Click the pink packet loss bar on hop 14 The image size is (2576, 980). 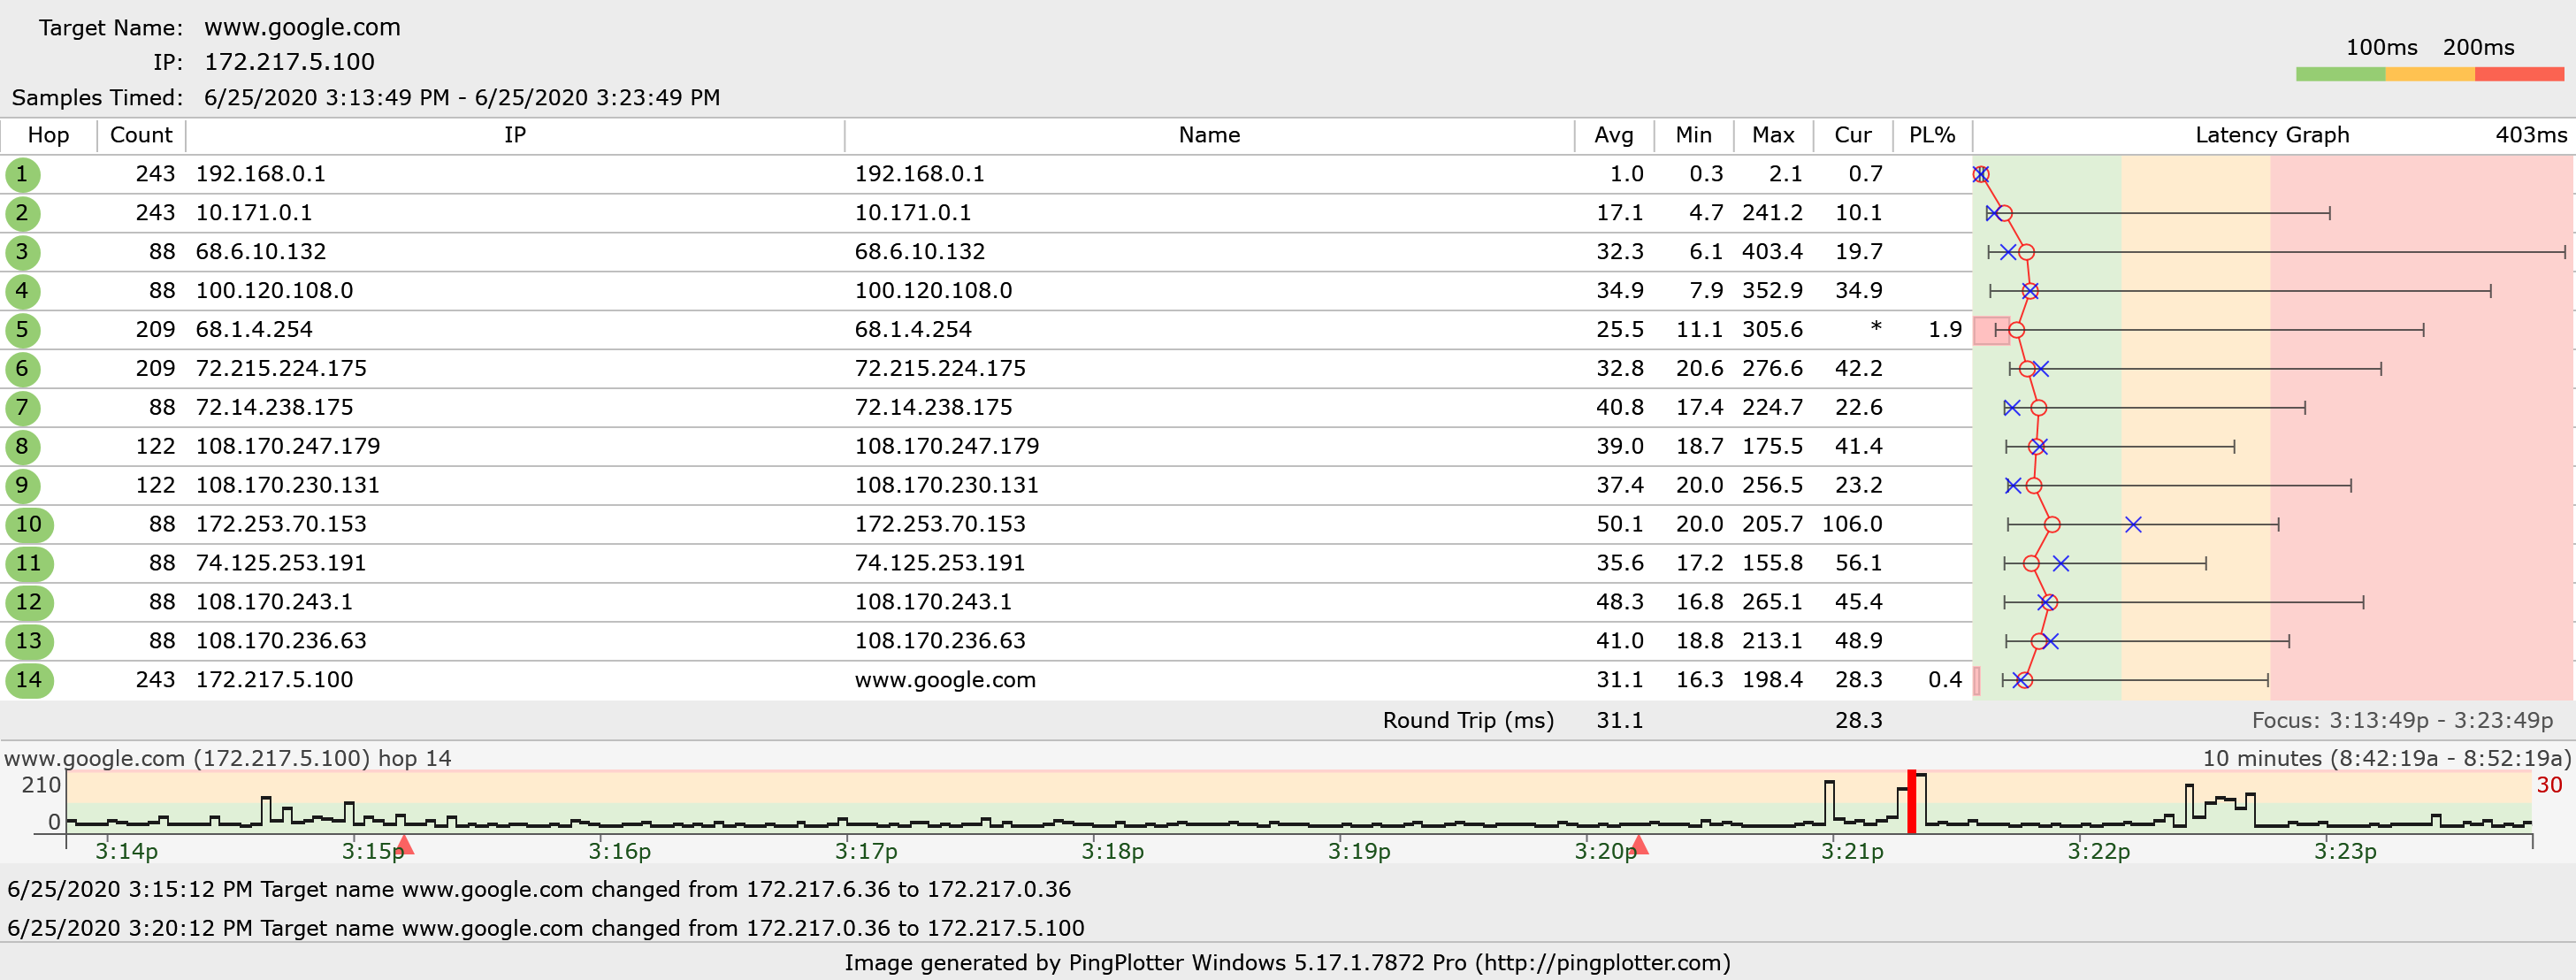pos(1977,681)
